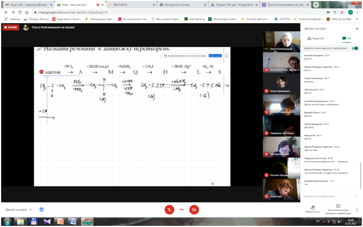Switch to the Люди (People) tab
Screen dimensions: 363x227
pyautogui.click(x=316, y=39)
